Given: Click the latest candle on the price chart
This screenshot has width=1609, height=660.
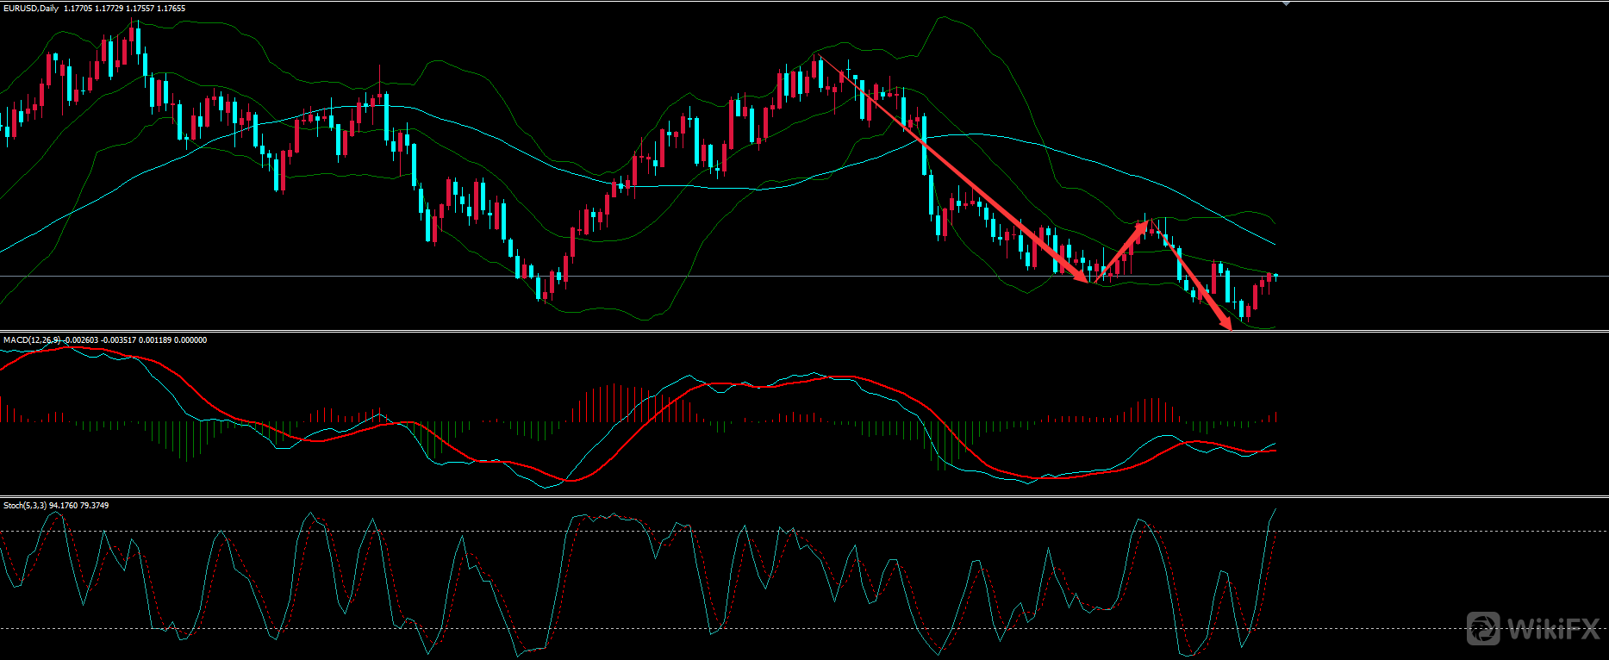Looking at the screenshot, I should [x=1275, y=276].
